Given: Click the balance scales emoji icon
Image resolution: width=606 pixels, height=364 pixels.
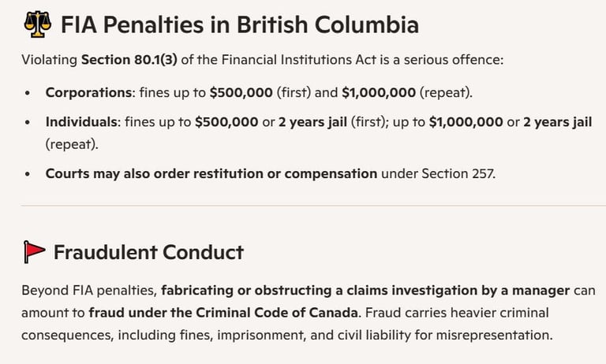Looking at the screenshot, I should coord(36,25).
